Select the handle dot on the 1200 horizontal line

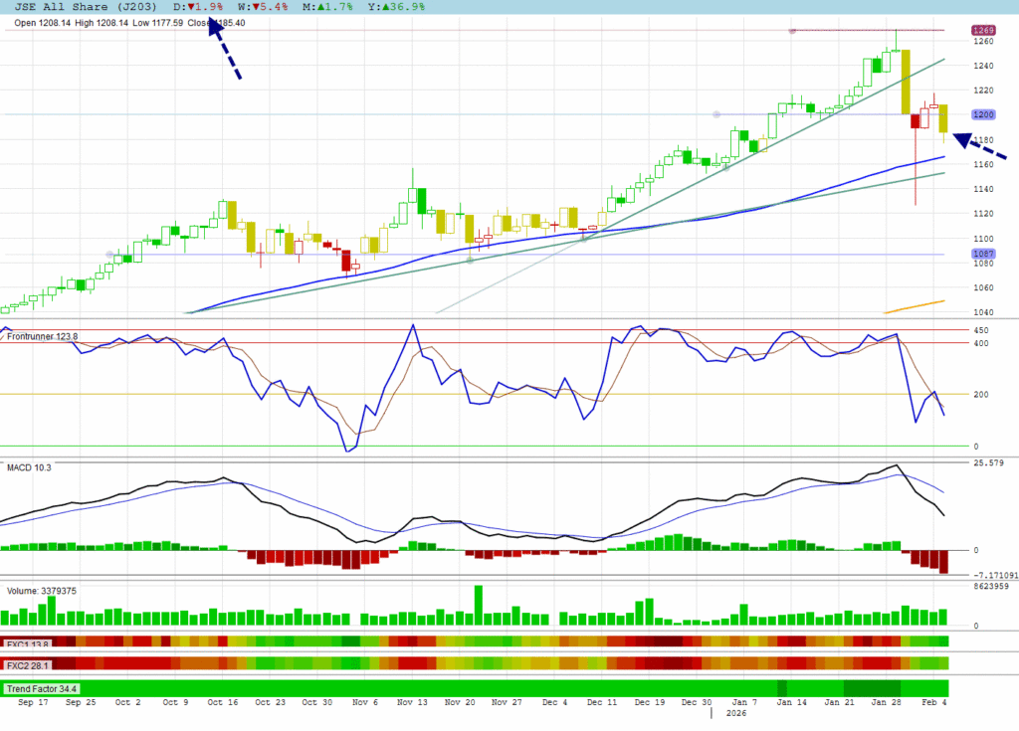click(x=716, y=114)
